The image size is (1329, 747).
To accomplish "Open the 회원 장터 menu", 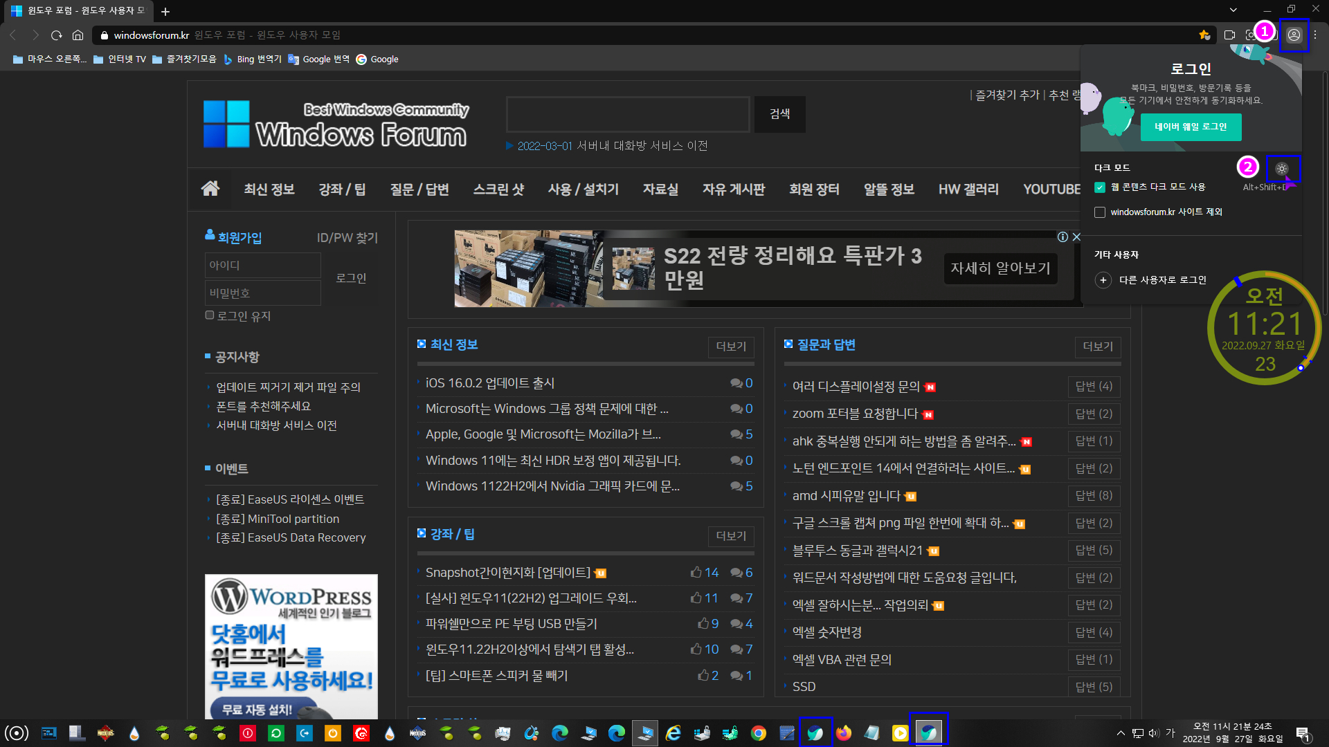I will (814, 190).
